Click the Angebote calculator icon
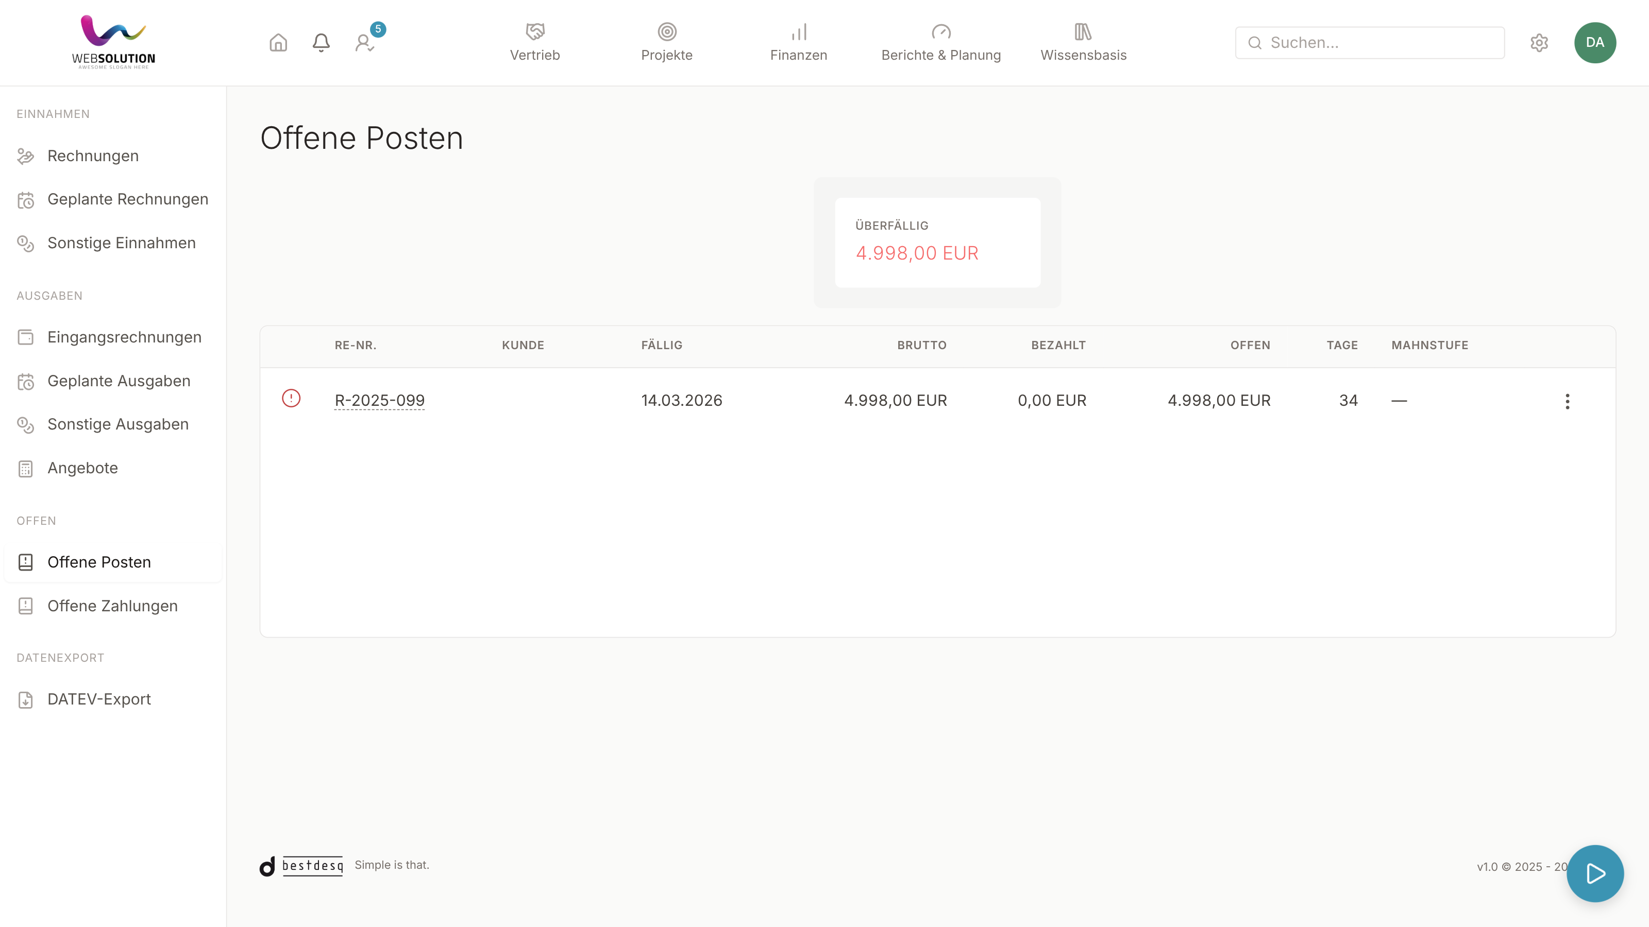Viewport: 1649px width, 927px height. [x=26, y=469]
